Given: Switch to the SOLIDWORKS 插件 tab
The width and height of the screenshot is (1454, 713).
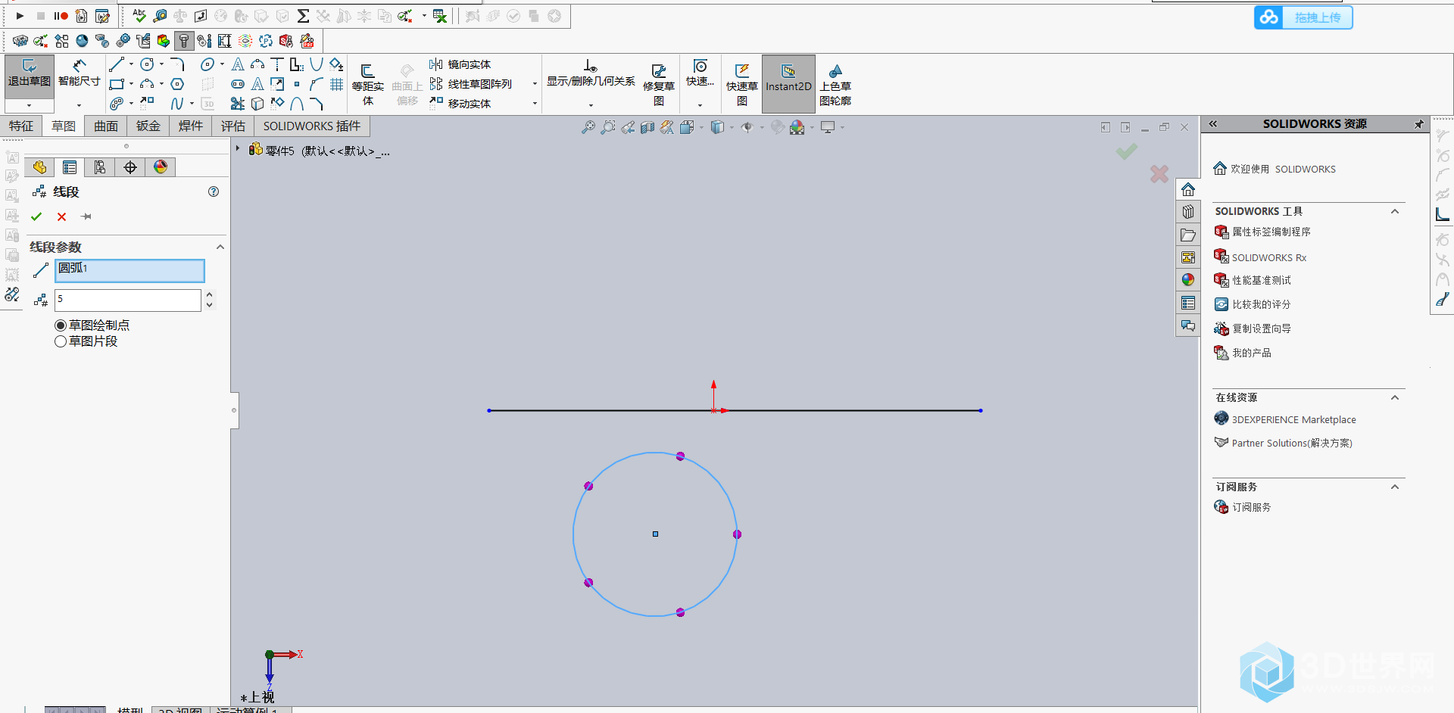Looking at the screenshot, I should click(x=312, y=126).
